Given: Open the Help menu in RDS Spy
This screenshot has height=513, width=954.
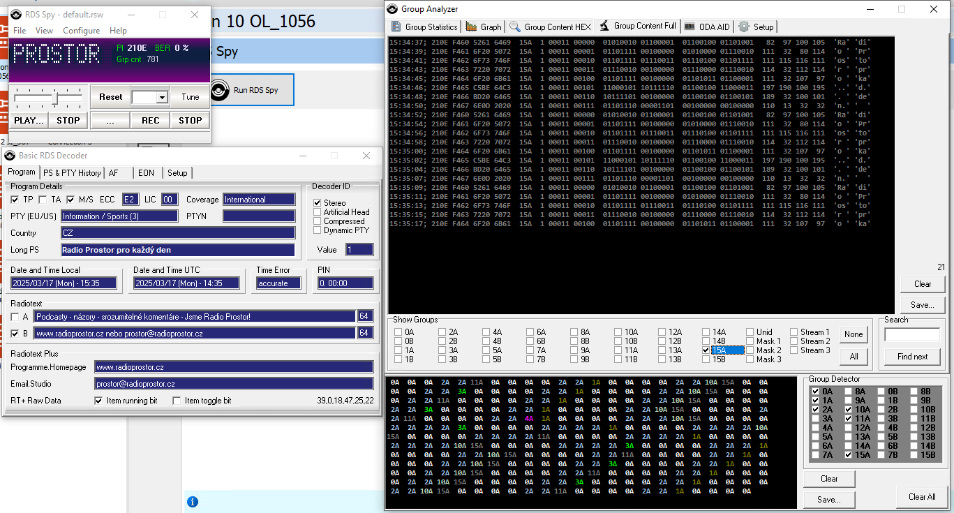Looking at the screenshot, I should click(118, 31).
